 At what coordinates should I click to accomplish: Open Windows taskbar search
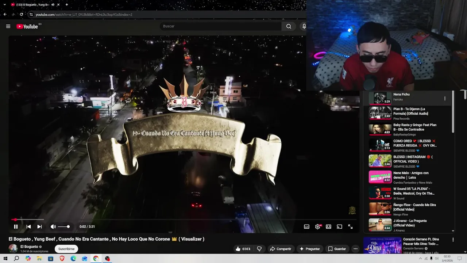click(x=16, y=259)
